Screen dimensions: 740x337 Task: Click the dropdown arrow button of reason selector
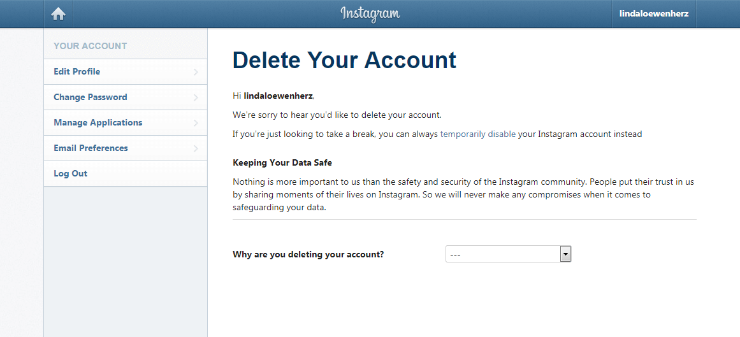pyautogui.click(x=565, y=254)
